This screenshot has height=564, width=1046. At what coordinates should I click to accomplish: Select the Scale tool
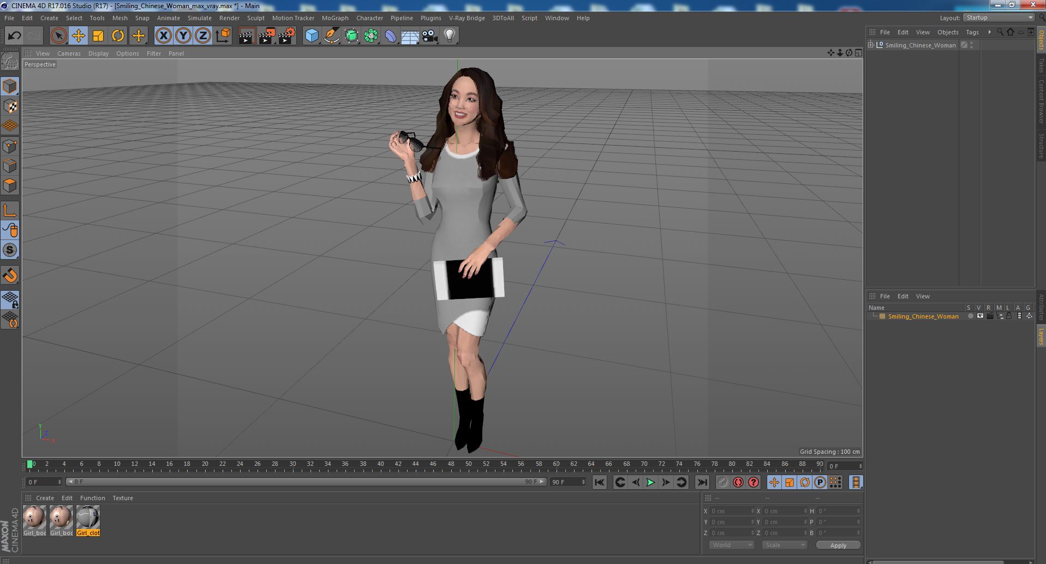coord(98,36)
